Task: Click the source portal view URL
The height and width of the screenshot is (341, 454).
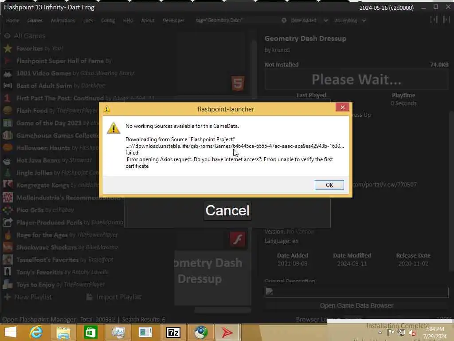Action: click(384, 184)
